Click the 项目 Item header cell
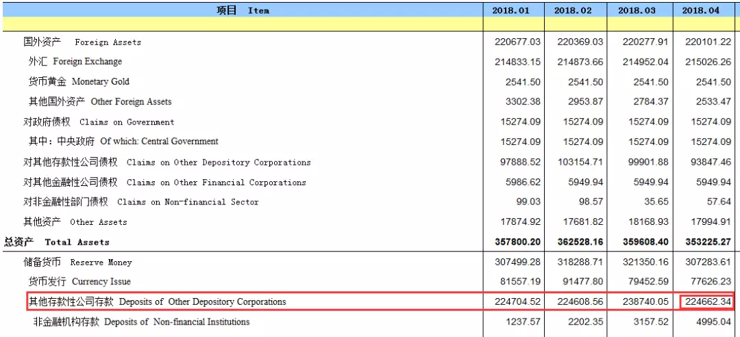The height and width of the screenshot is (337, 740). pos(243,10)
